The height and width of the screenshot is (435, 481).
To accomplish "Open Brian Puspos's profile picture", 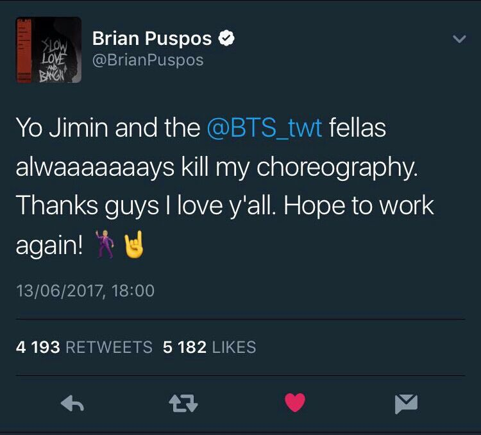I will pos(49,50).
